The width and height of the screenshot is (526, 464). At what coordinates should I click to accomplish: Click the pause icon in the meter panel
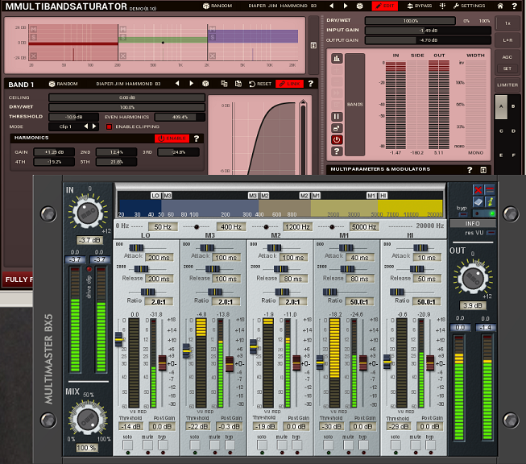[x=337, y=117]
